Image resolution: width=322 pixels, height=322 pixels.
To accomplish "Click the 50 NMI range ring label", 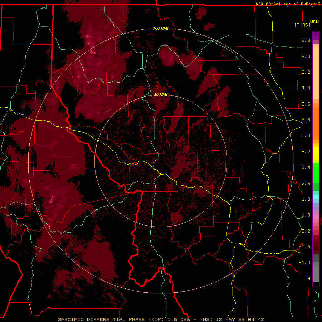I will pyautogui.click(x=161, y=94).
